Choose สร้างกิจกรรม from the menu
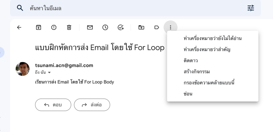The height and width of the screenshot is (132, 273). click(x=212, y=72)
